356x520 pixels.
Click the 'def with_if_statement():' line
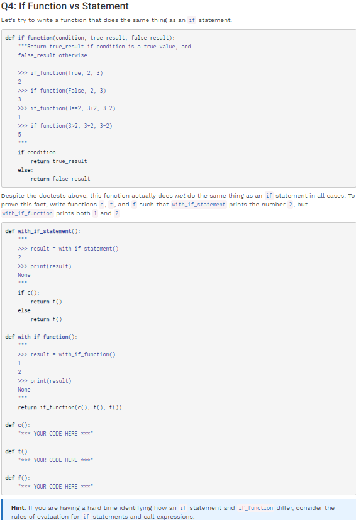(43, 231)
